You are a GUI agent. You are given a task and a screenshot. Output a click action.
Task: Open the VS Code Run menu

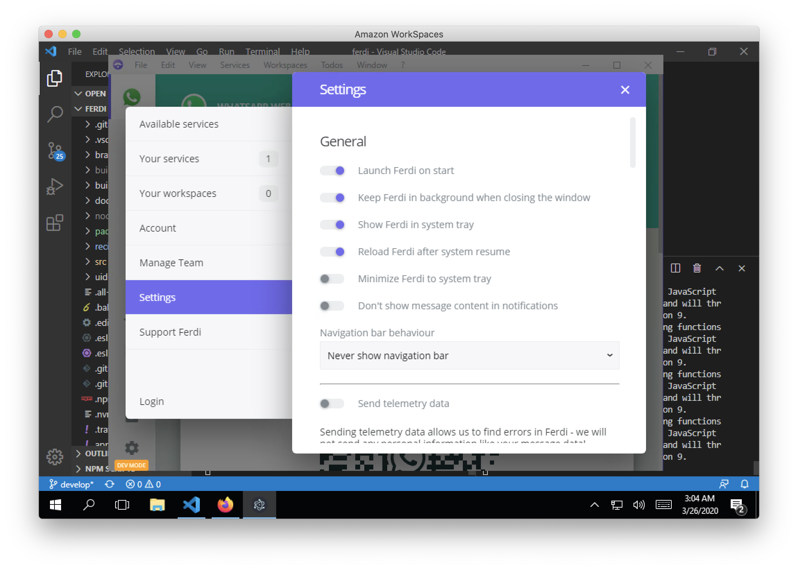coord(226,52)
